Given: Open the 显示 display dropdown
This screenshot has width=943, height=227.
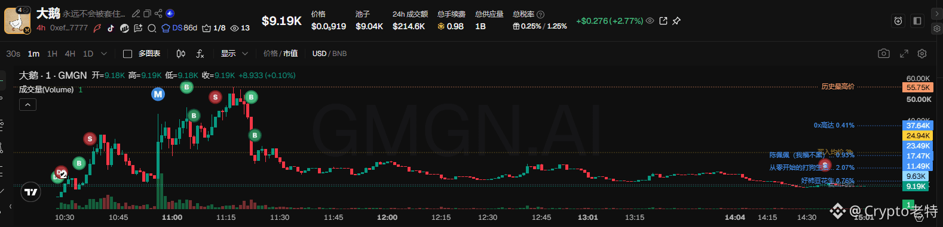Looking at the screenshot, I should [234, 54].
